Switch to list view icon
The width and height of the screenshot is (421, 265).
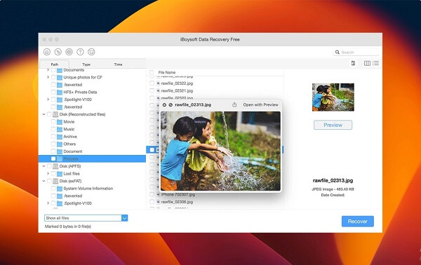pos(375,63)
